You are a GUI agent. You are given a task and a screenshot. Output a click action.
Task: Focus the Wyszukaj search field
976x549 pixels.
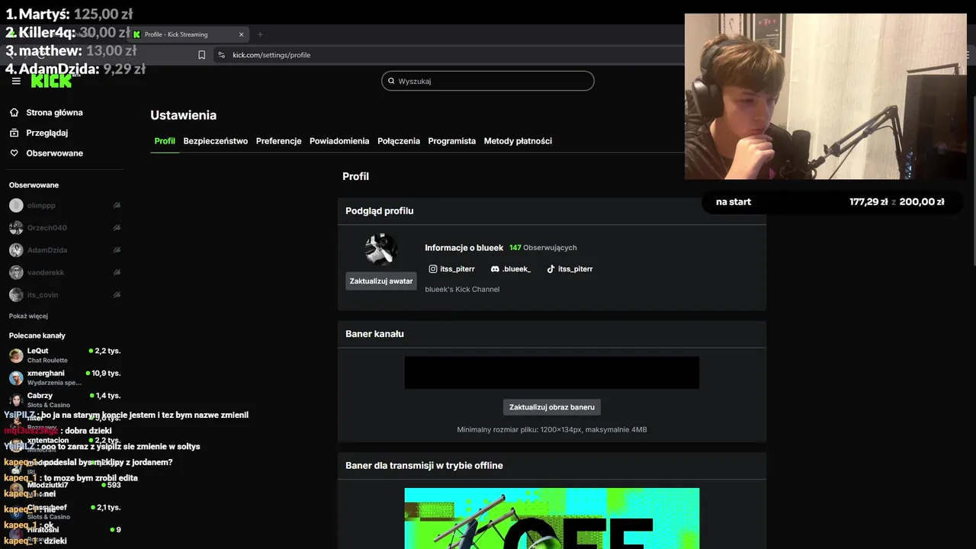(x=488, y=81)
